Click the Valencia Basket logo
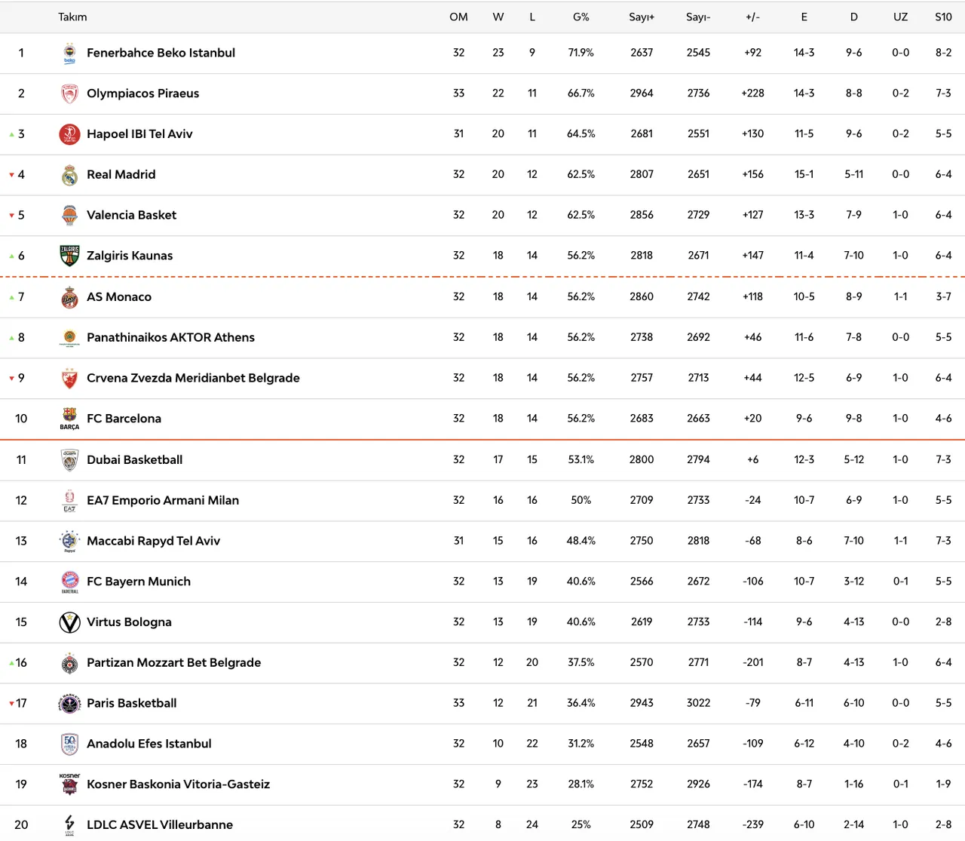Image resolution: width=965 pixels, height=841 pixels. coord(69,215)
